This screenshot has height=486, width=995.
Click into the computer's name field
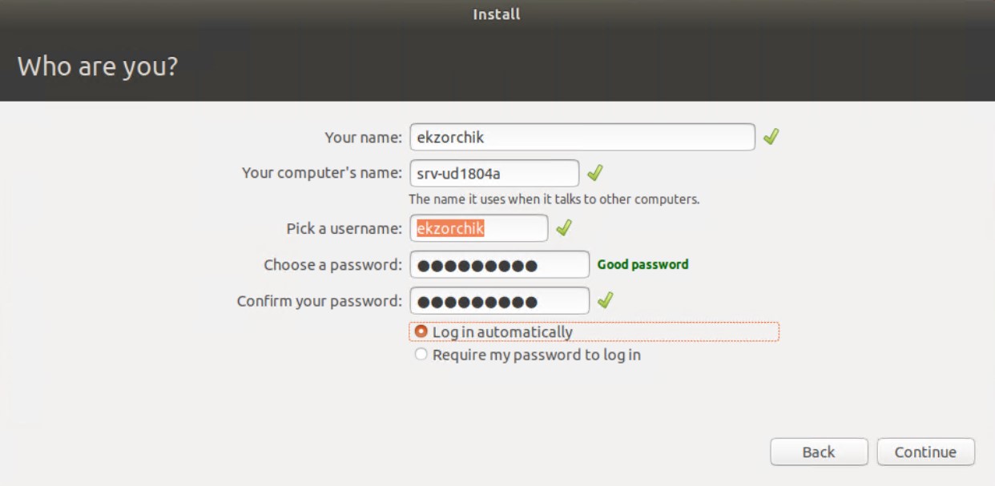[493, 173]
